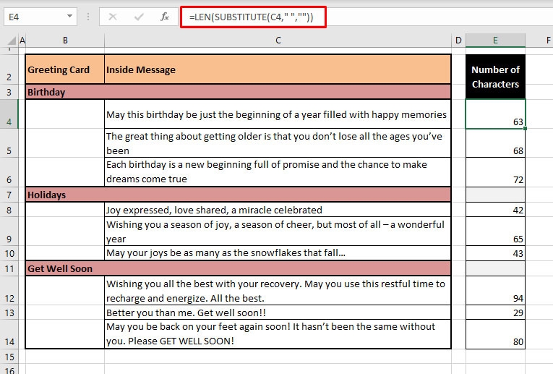
Task: Click the 'Get Well Soon' section row
Action: pos(239,268)
